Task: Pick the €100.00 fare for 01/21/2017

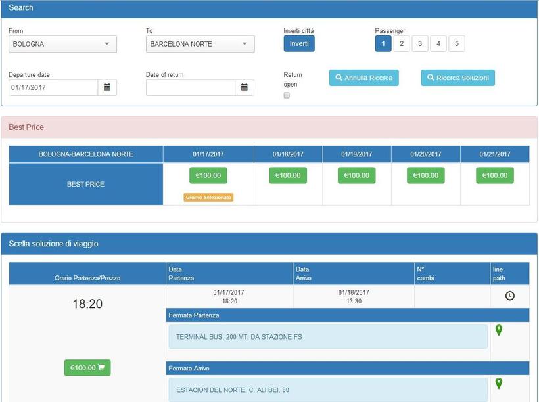Action: pyautogui.click(x=494, y=175)
